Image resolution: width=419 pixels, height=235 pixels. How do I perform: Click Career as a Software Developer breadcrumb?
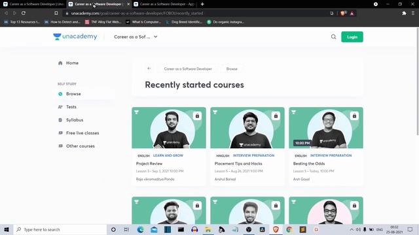(x=188, y=69)
